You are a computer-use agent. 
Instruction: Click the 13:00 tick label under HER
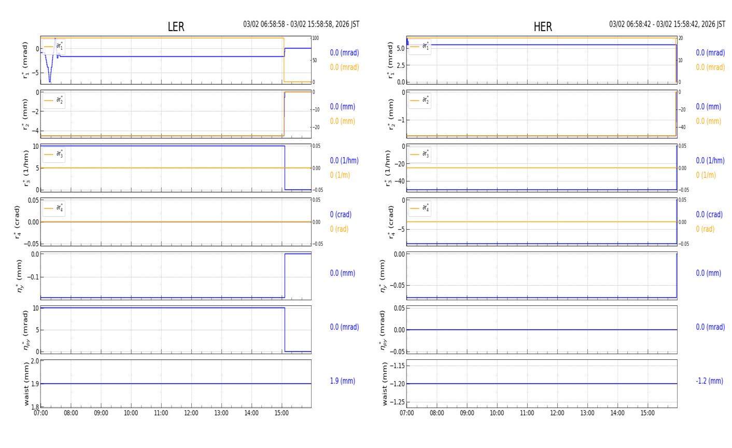coord(587,413)
